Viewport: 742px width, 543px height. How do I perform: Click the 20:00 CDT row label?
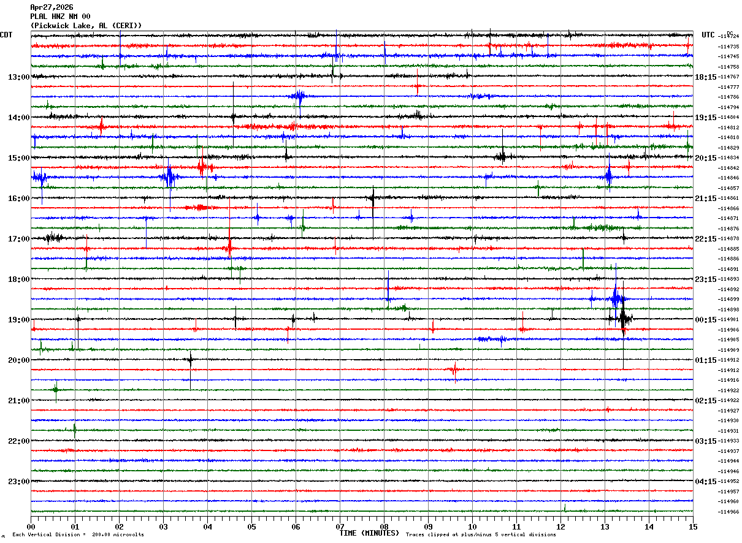coord(18,360)
